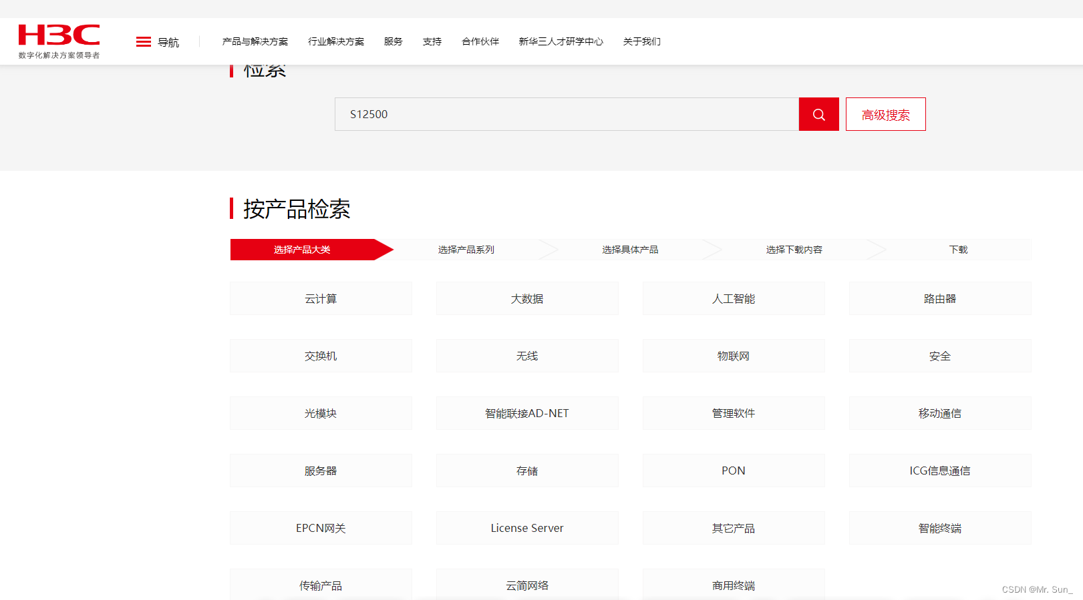Viewport: 1083px width, 600px height.
Task: Choose the 云简网络 category
Action: click(x=527, y=585)
